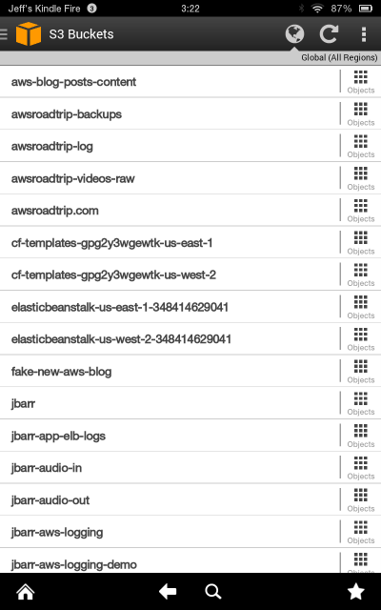Open the overflow menu with three dots
381x610 pixels.
[364, 34]
